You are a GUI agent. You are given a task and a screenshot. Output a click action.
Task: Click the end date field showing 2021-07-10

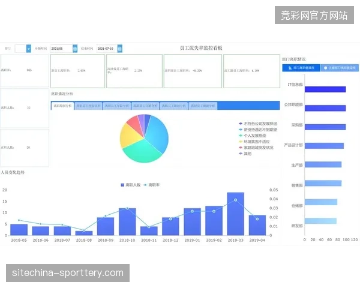(x=107, y=49)
